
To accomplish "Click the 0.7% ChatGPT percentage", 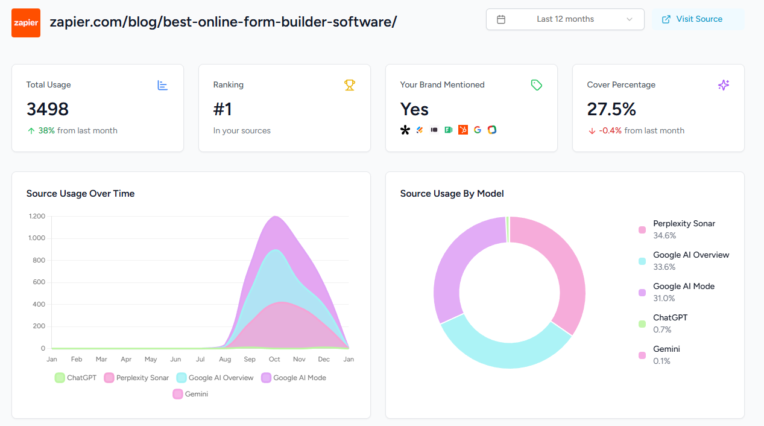I will (663, 329).
